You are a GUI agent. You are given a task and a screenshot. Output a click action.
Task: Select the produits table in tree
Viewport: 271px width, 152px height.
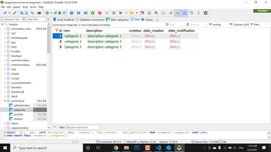[x=19, y=114]
